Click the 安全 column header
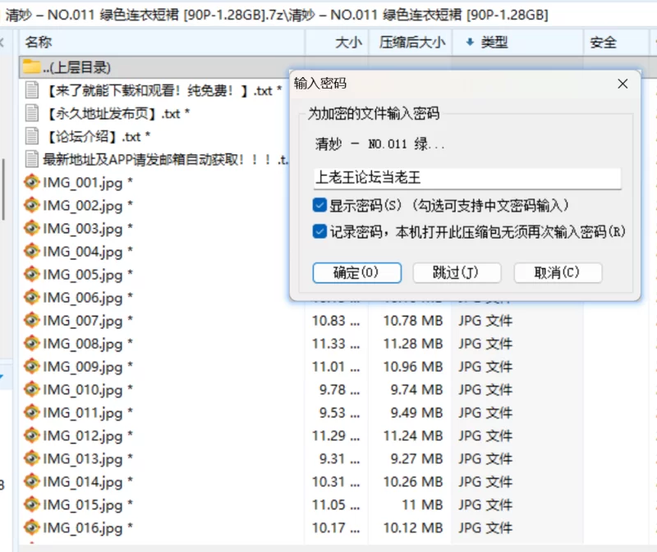 (603, 42)
